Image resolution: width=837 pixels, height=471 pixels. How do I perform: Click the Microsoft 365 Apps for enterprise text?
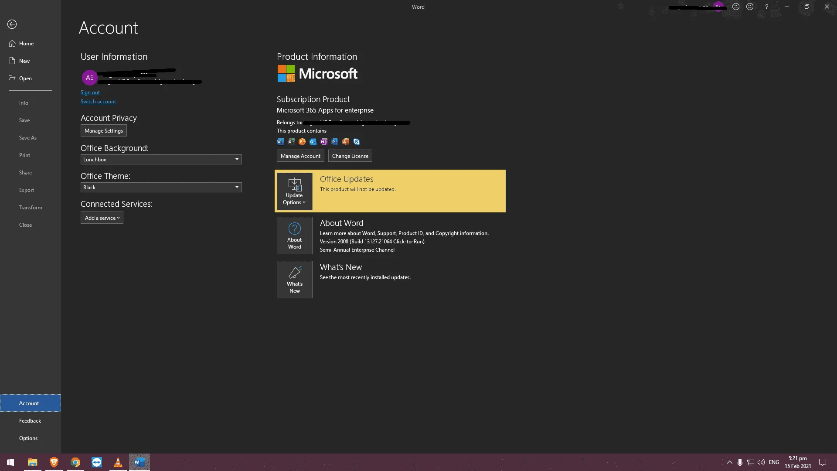tap(325, 110)
